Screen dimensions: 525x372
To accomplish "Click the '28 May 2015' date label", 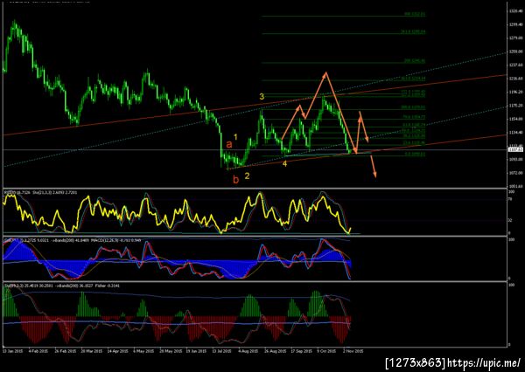I will (170, 351).
